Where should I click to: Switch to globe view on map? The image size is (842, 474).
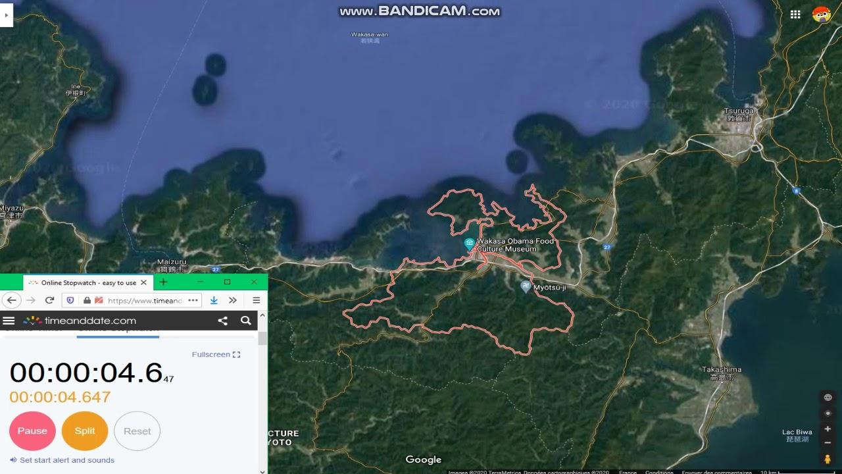pyautogui.click(x=828, y=397)
